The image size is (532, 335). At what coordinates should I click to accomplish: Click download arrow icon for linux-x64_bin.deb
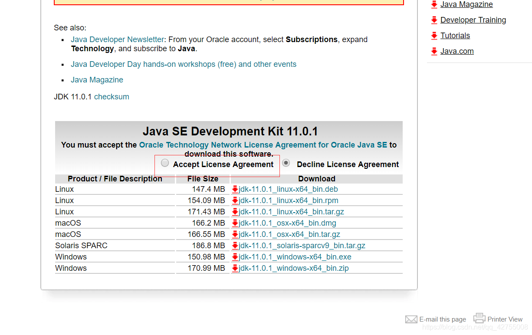(235, 189)
